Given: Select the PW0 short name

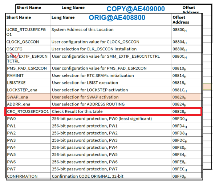Looking at the screenshot, I should click(11, 119).
